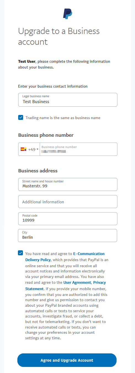Click the City field containing Berlin
Viewport: 135px width, 373px height.
pos(68,235)
